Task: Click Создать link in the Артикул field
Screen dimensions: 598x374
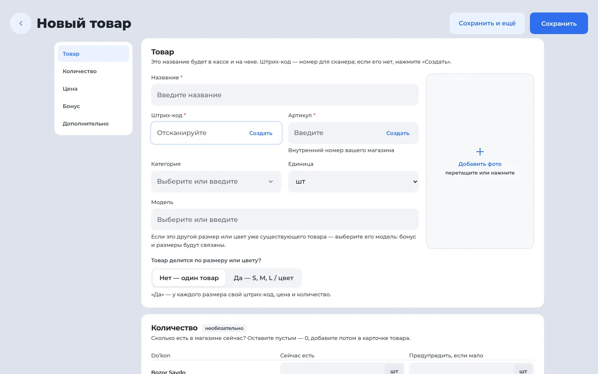Action: (x=398, y=133)
